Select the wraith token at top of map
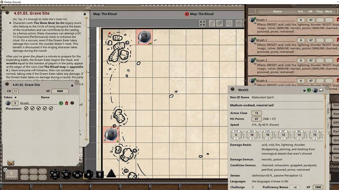The height and width of the screenshot is (190, 339). 144,37
